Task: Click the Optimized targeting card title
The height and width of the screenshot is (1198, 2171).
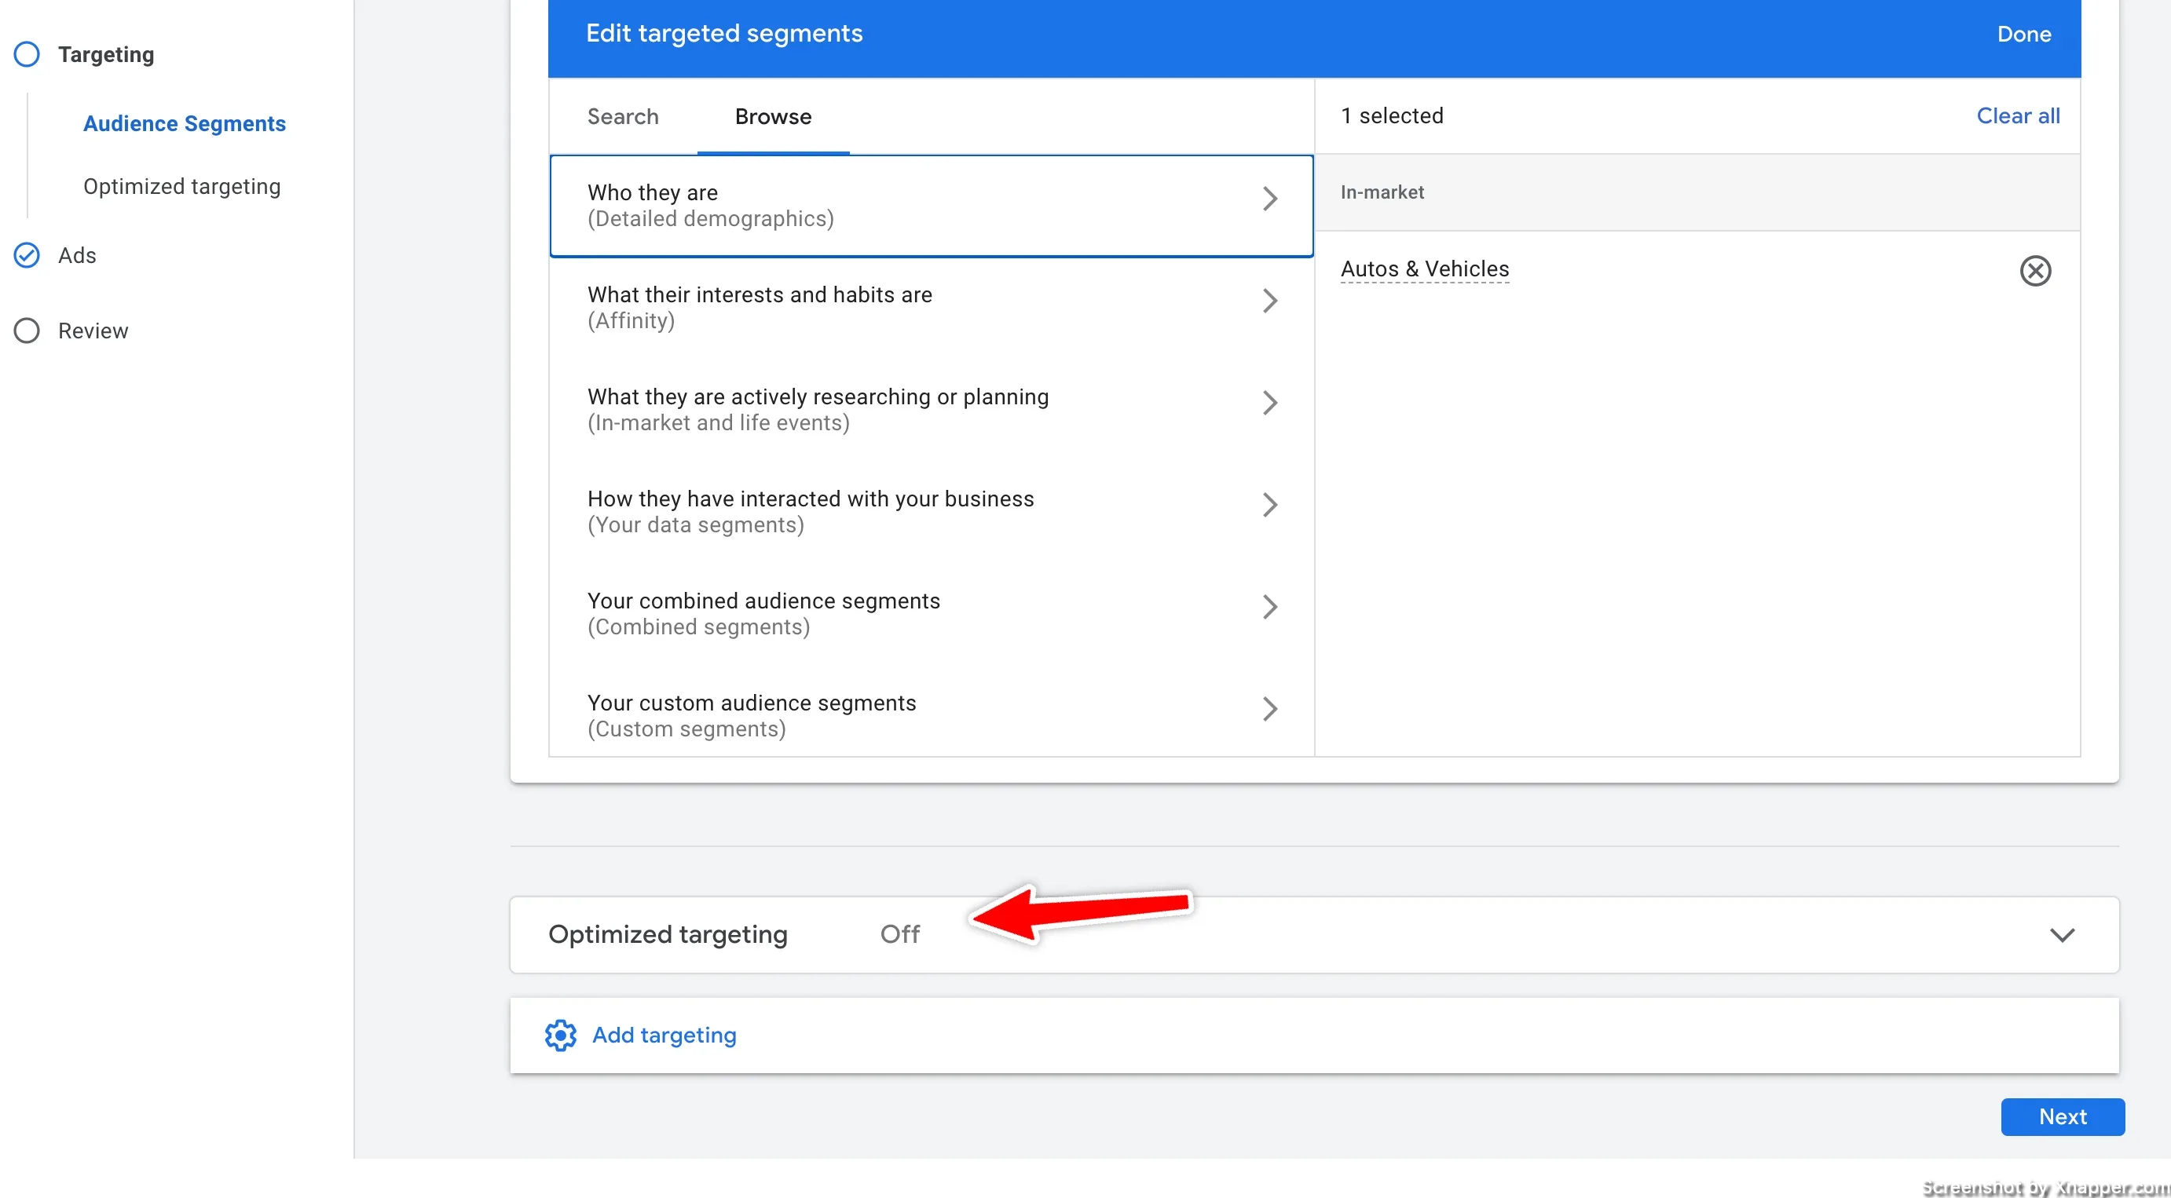Action: click(668, 934)
